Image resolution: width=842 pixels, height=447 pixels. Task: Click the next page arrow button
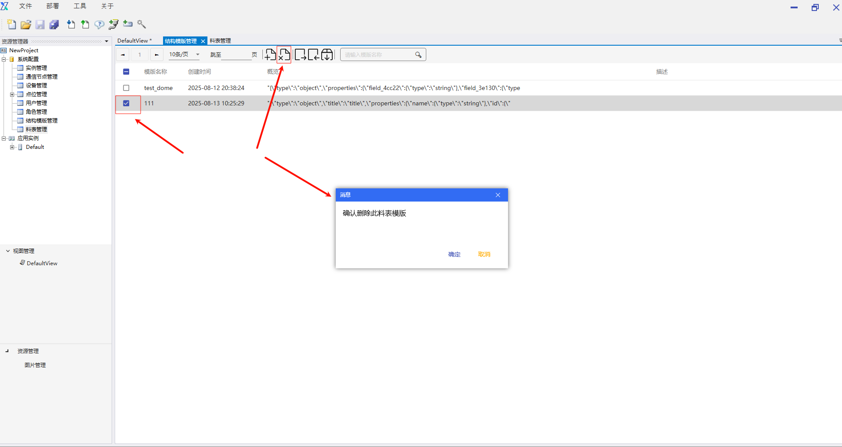[156, 55]
